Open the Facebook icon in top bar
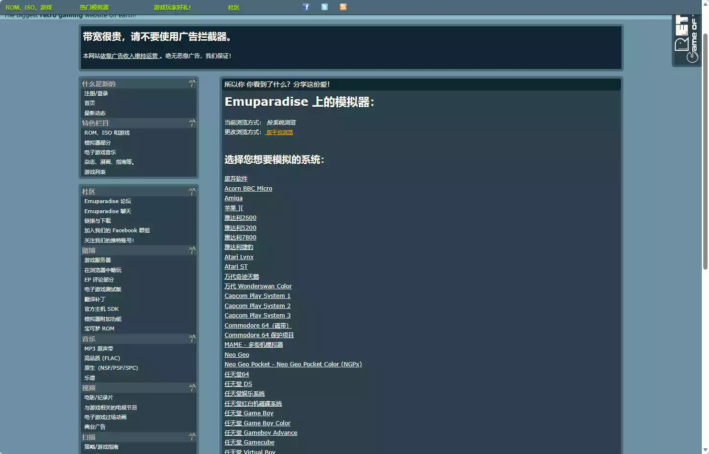Image resolution: width=709 pixels, height=454 pixels. pyautogui.click(x=306, y=7)
